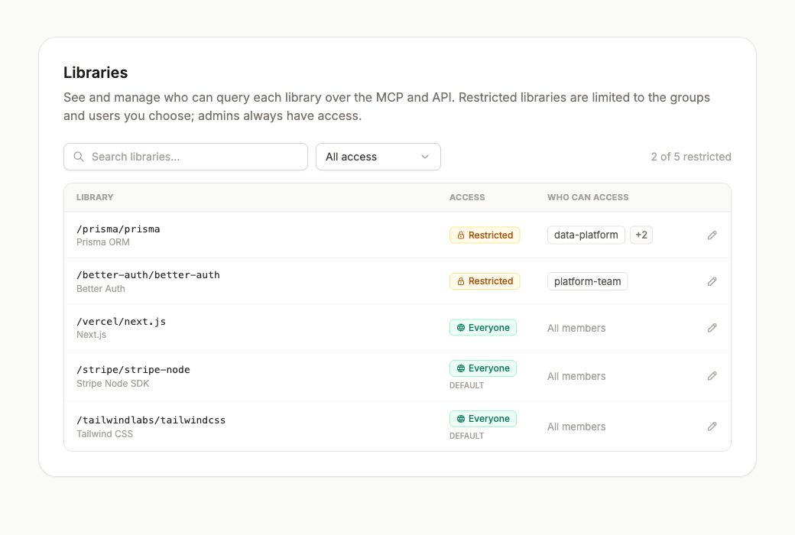Click All members in tailwindcss row
Image resolution: width=795 pixels, height=535 pixels.
576,427
